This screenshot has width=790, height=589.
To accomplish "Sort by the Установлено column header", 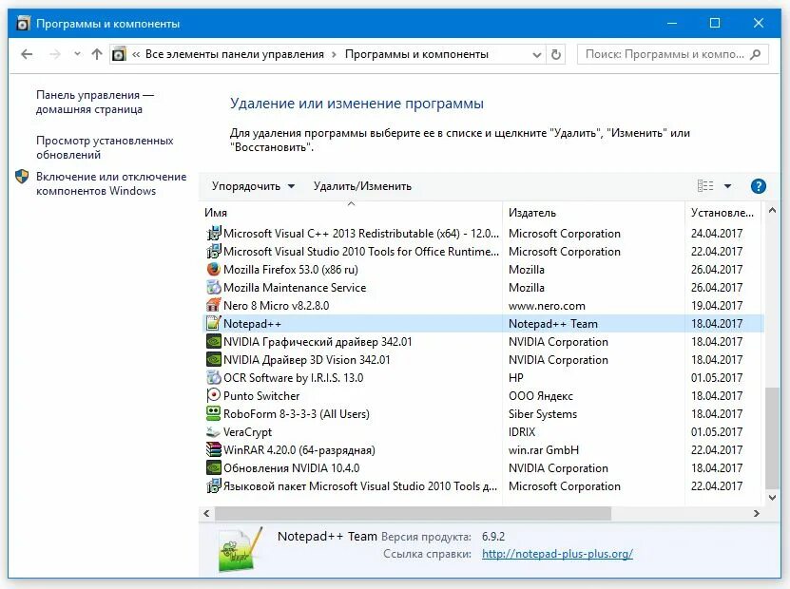I will 724,213.
